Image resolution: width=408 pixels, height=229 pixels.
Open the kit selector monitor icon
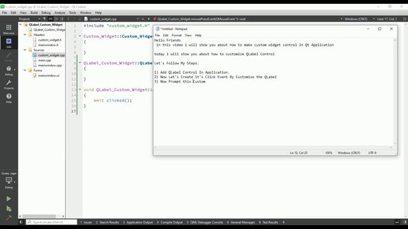click(8, 181)
